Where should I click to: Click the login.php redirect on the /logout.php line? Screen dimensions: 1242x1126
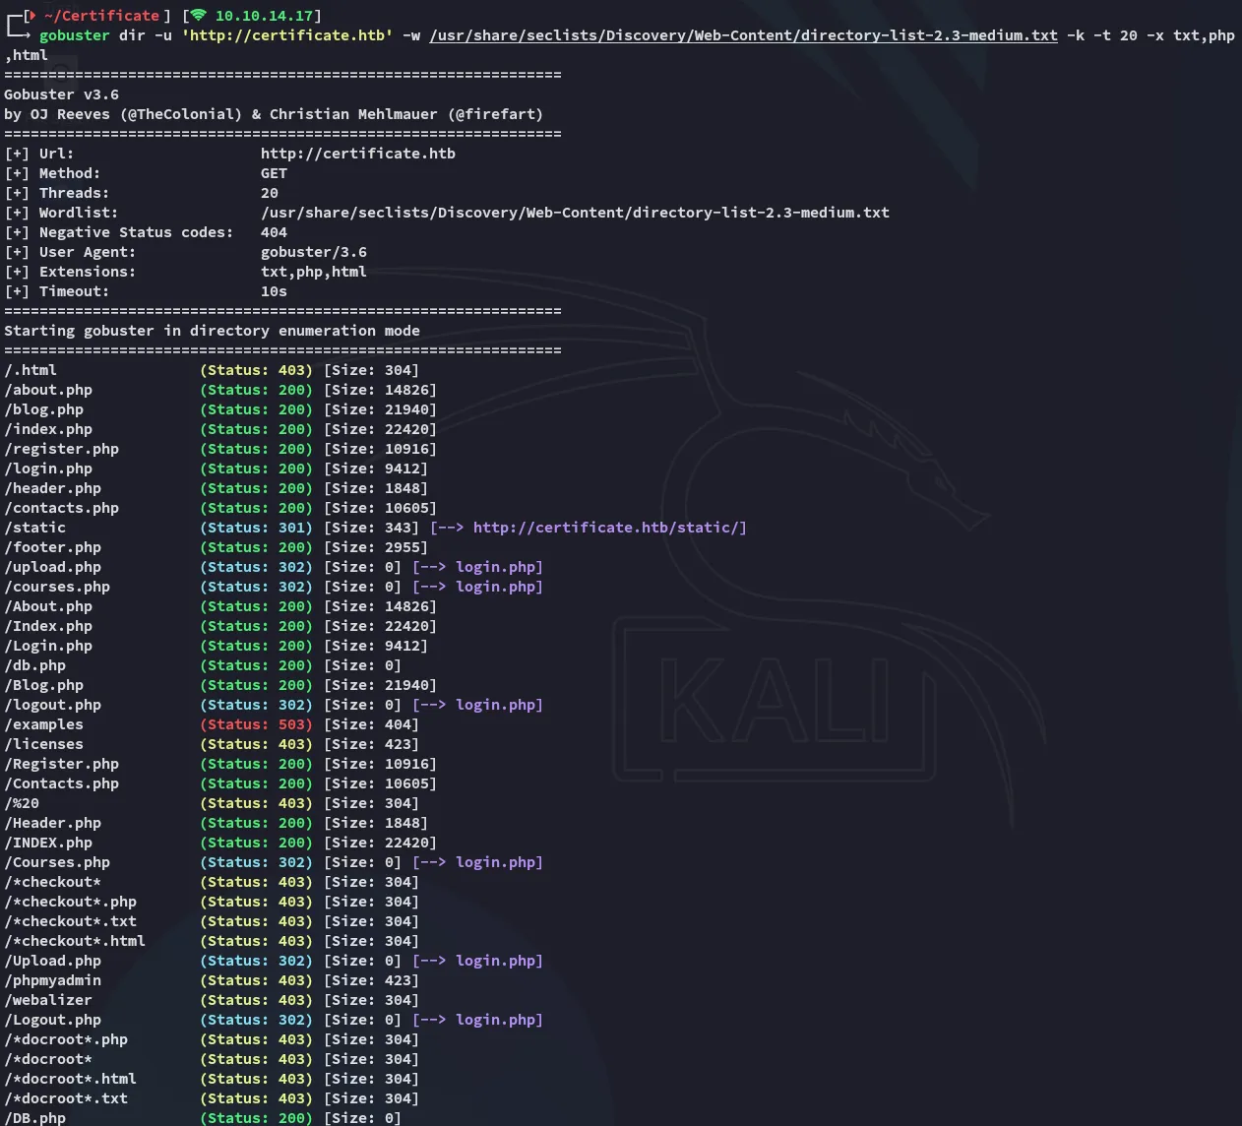click(499, 705)
